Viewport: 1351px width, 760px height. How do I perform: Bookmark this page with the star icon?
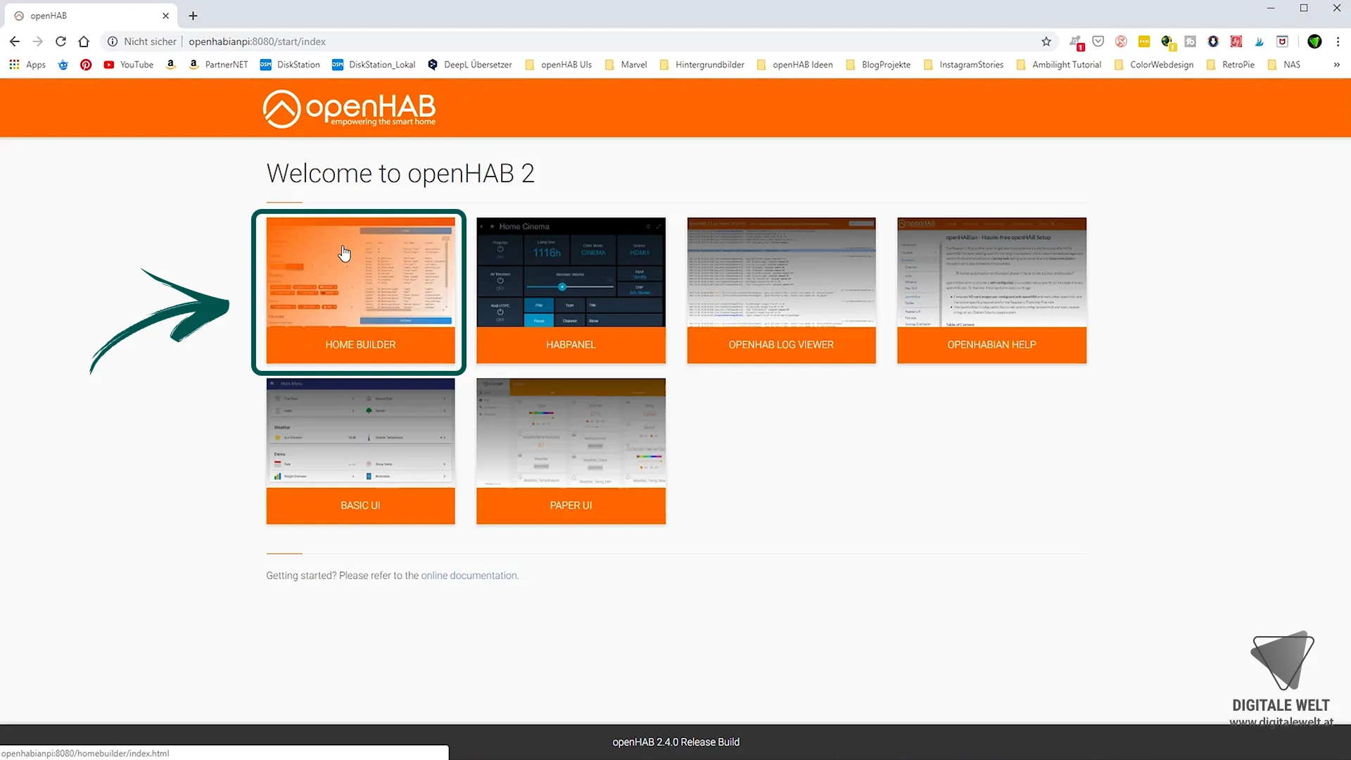coord(1046,42)
